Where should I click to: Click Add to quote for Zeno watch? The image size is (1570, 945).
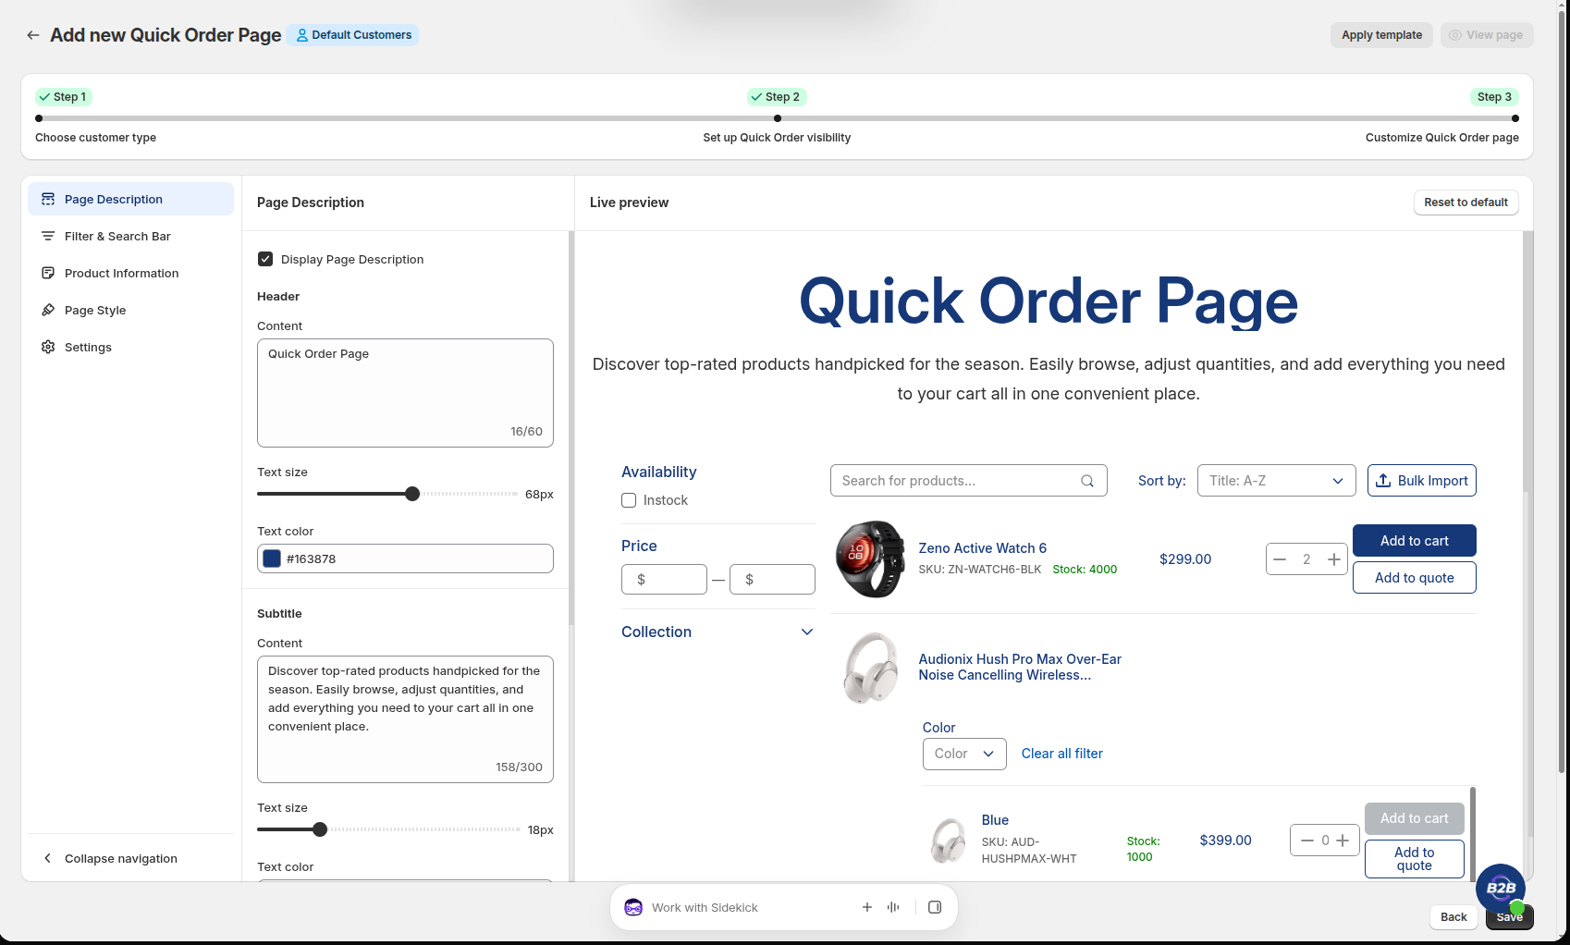[x=1414, y=578]
